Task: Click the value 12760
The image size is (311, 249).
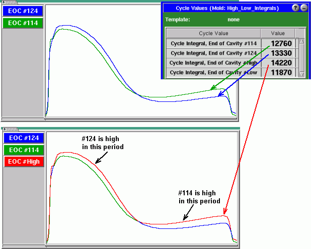Action: coord(281,44)
